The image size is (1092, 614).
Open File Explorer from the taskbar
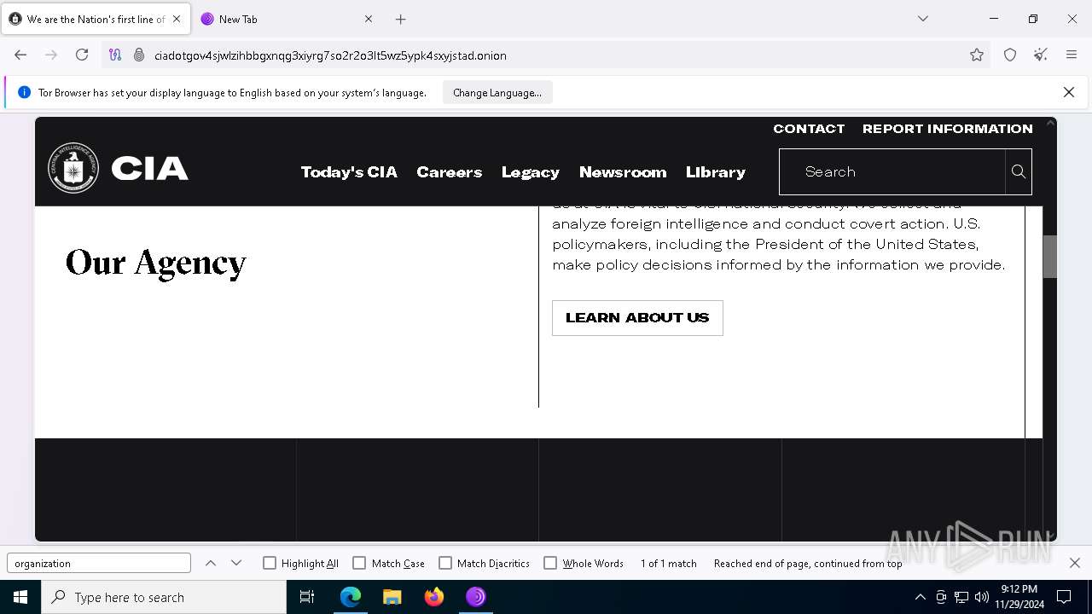pyautogui.click(x=392, y=597)
